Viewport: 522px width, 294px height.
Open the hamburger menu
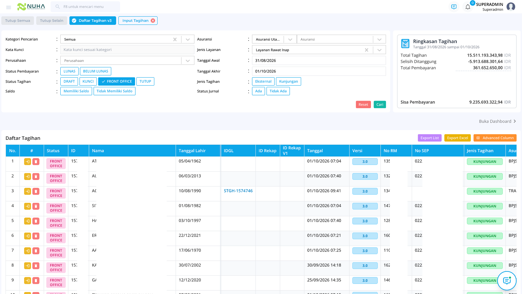9,7
